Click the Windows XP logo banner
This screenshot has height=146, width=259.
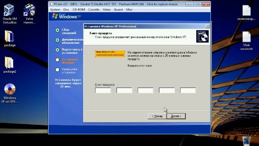point(66,16)
